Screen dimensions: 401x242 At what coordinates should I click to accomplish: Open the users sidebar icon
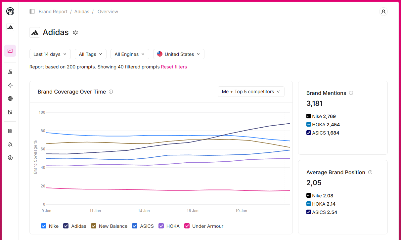[10, 144]
